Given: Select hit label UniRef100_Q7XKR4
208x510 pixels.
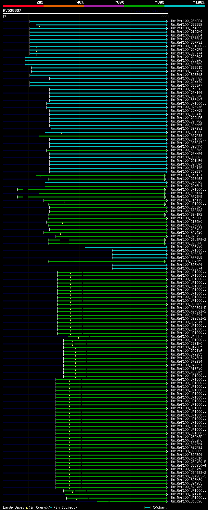Looking at the screenshot, I should [x=187, y=154].
